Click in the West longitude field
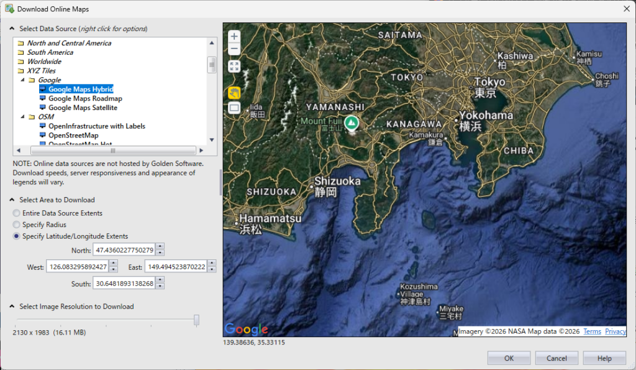This screenshot has height=370, width=636. [78, 267]
